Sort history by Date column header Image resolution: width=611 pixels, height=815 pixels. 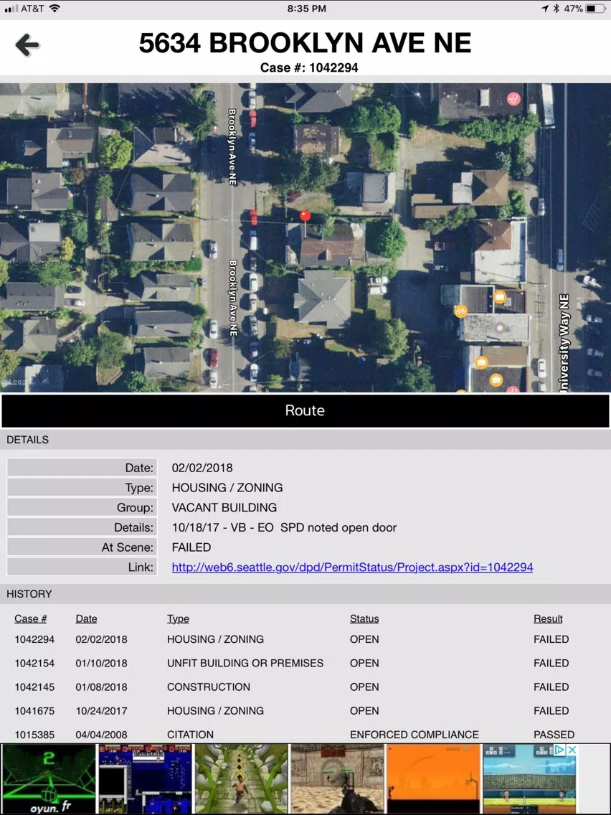[86, 618]
